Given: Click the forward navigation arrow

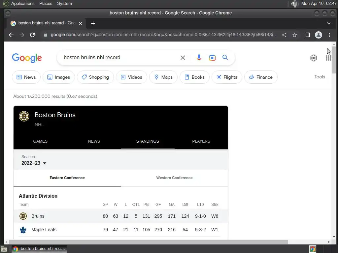Looking at the screenshot, I should (22, 35).
